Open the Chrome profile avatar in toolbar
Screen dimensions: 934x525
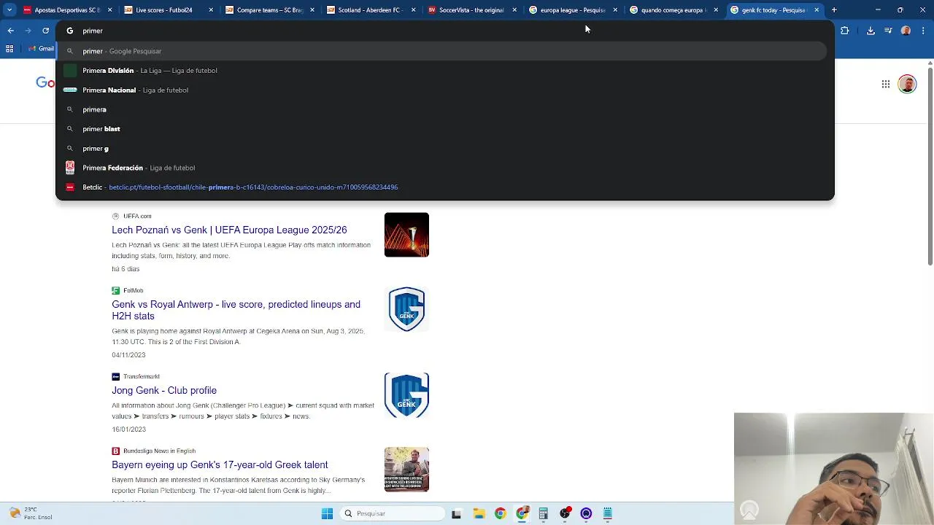(x=906, y=31)
